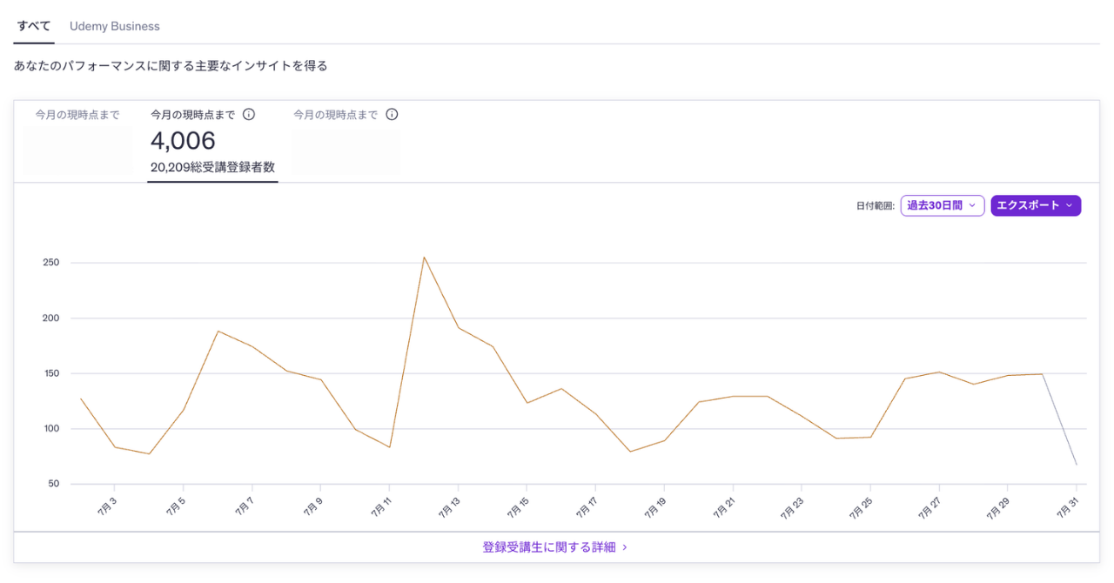
Task: Click the あなたのパフォーマンスに関する主要なインサイトを得る heading text
Action: coord(171,66)
